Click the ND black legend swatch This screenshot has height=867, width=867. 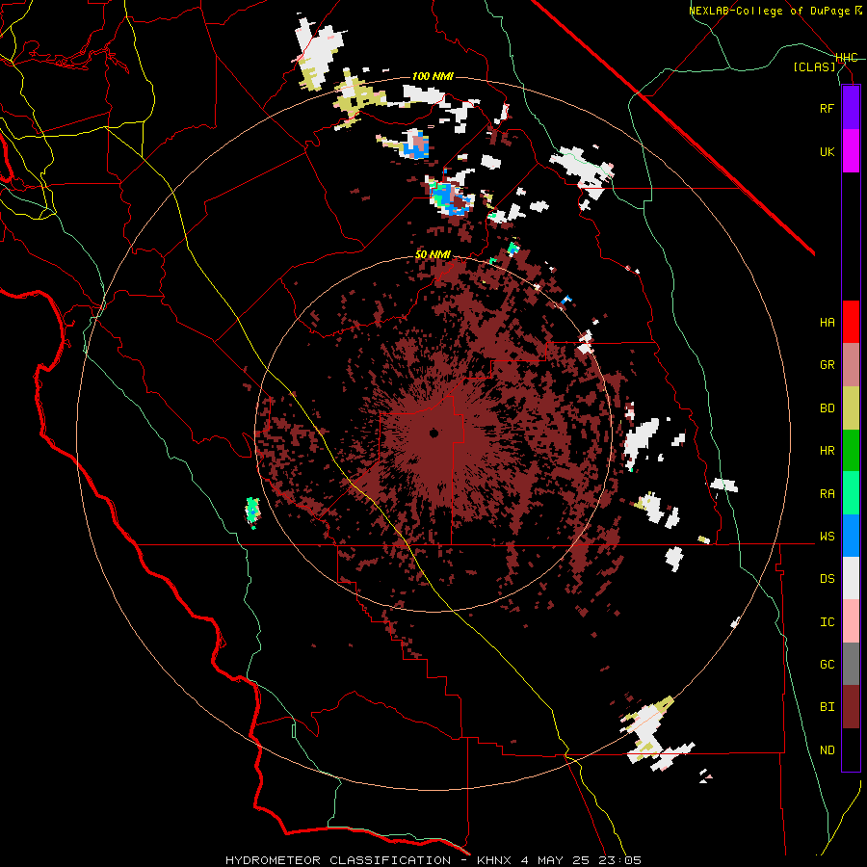click(x=851, y=749)
